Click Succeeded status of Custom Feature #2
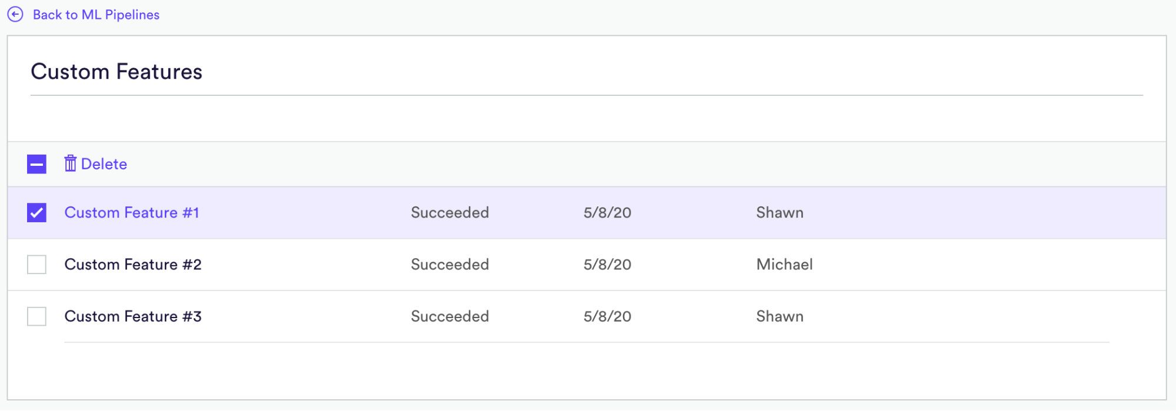This screenshot has width=1176, height=411. [x=450, y=265]
